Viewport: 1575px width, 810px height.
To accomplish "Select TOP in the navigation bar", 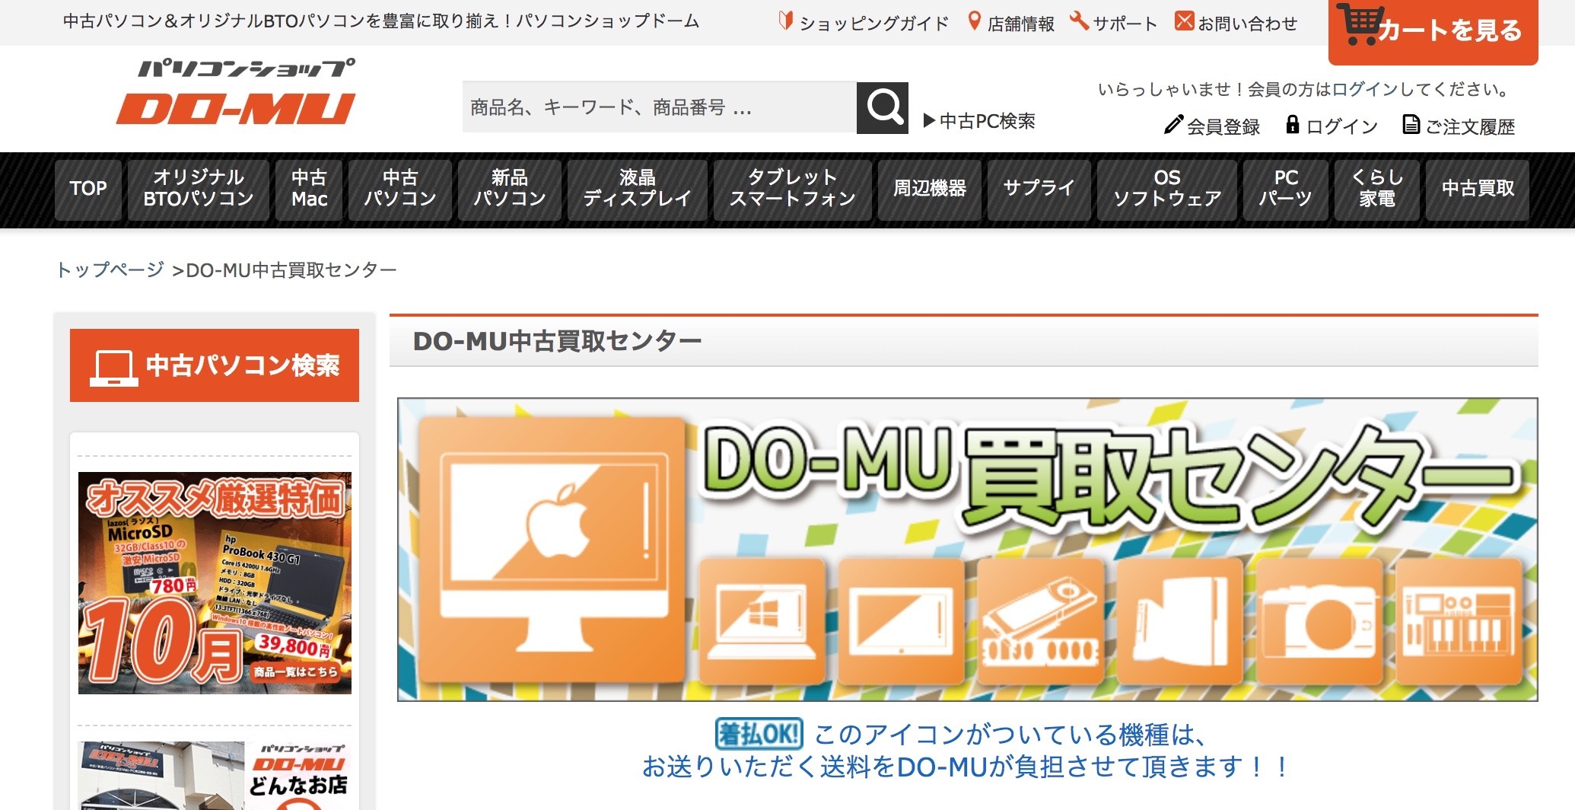I will coord(88,189).
